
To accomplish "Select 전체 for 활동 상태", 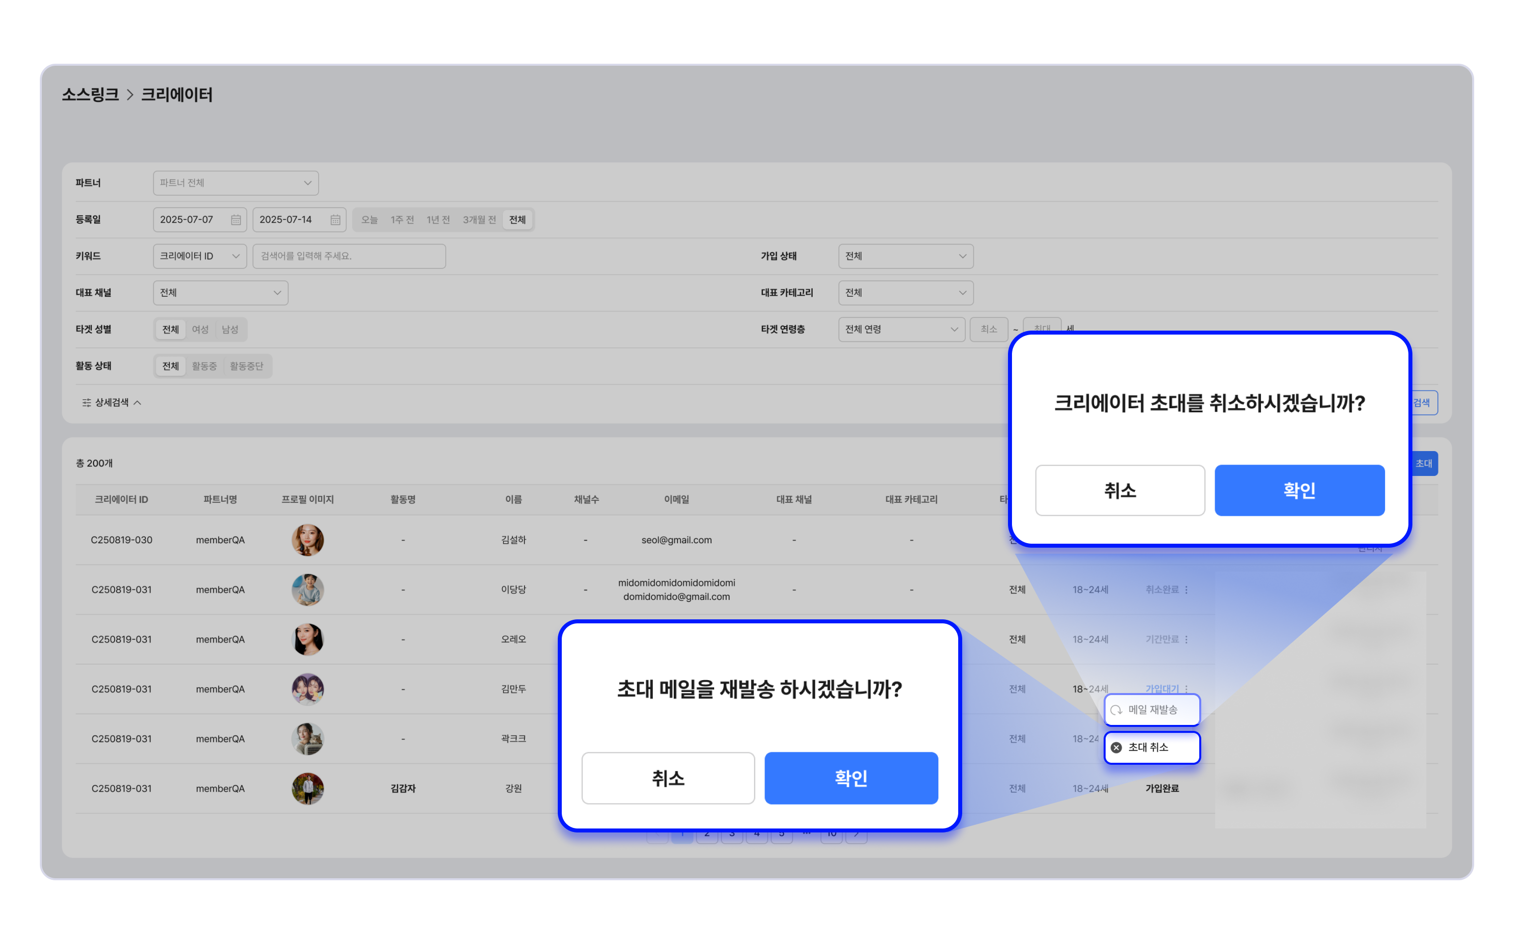I will click(171, 366).
